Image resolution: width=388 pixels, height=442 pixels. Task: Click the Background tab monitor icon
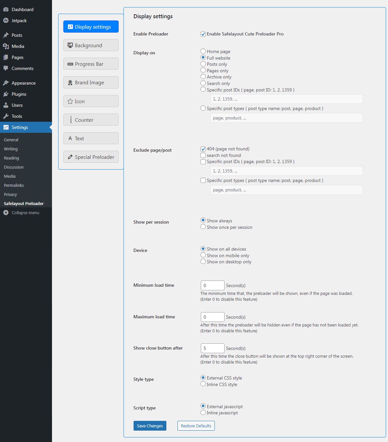point(70,45)
